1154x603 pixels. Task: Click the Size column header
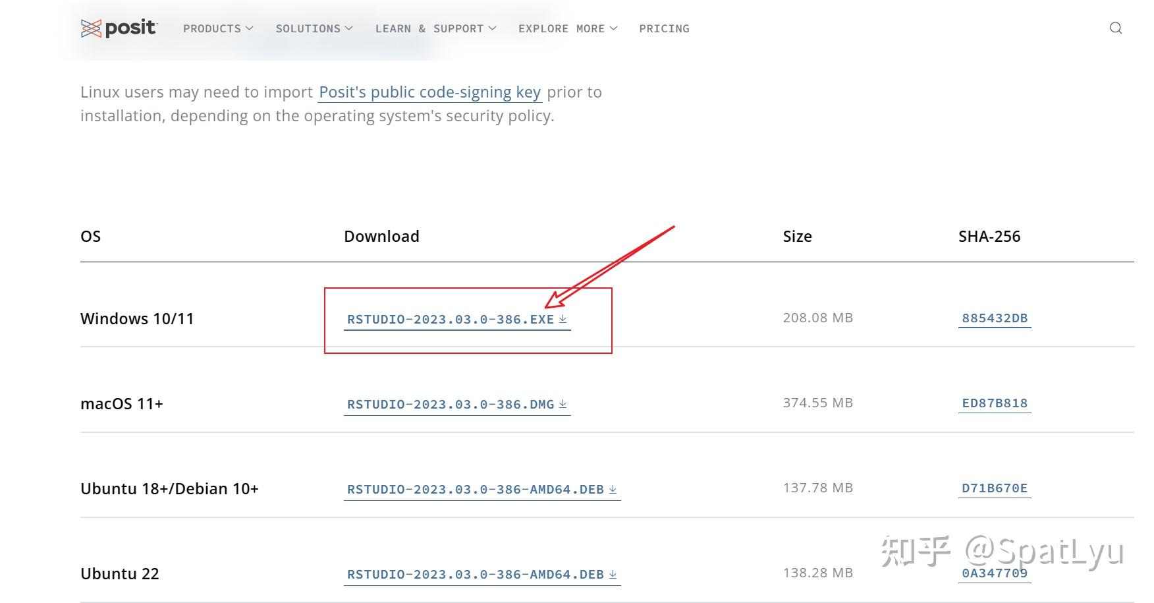pos(797,237)
